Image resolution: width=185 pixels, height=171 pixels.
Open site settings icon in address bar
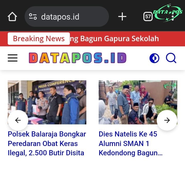pos(33,16)
